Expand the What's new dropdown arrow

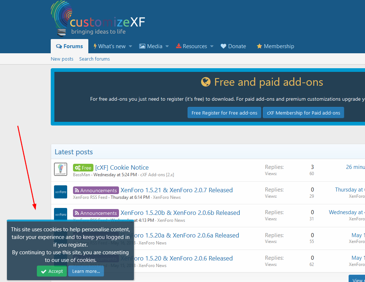click(x=131, y=46)
